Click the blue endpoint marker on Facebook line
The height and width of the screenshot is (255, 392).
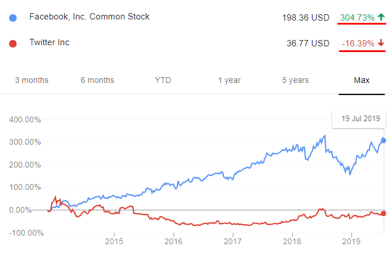(383, 141)
